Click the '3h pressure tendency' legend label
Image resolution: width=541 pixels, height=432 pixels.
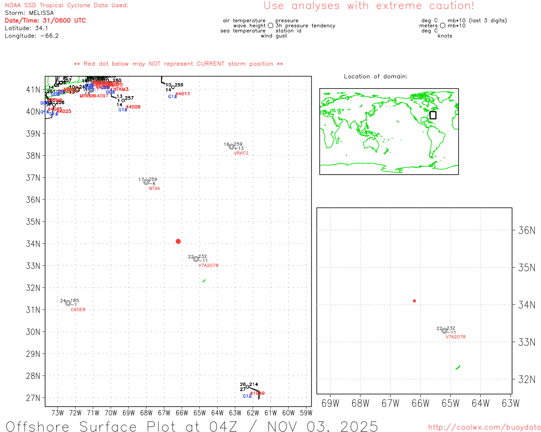point(306,25)
